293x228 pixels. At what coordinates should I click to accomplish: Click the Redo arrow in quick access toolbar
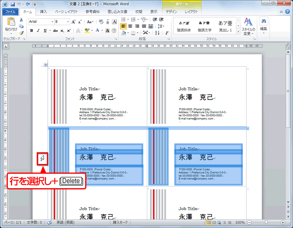(x=28, y=4)
